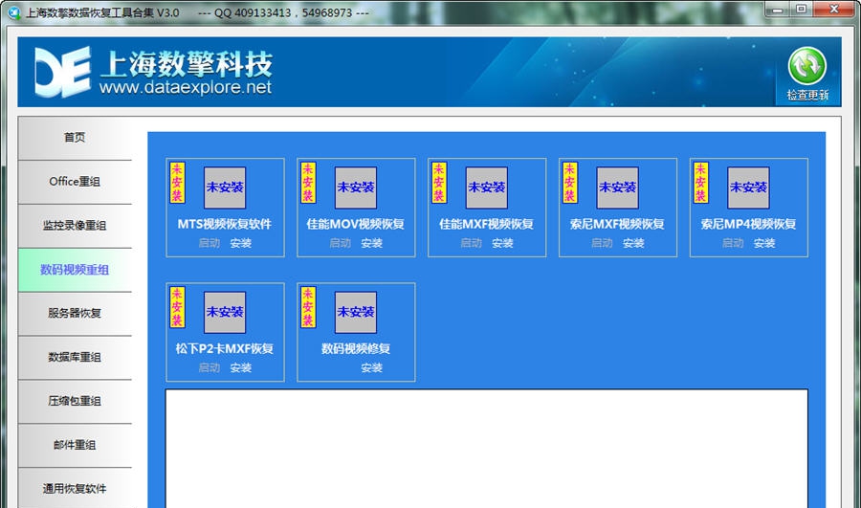Screen dimensions: 861x508
Task: Click the 佳能MXF视频恢复 未安装 icon
Action: [x=487, y=188]
